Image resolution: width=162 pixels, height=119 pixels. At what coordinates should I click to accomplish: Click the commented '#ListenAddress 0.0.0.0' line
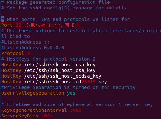[33, 48]
